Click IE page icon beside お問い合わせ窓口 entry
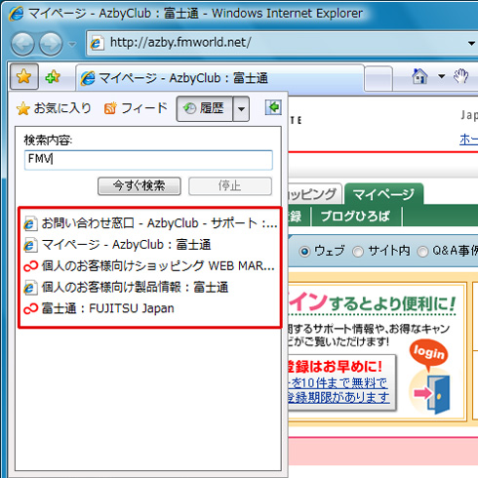 point(30,223)
